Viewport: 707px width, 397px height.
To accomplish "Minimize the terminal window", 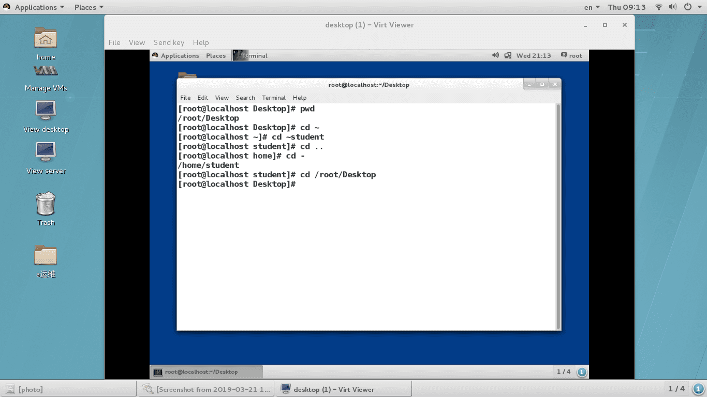I will pos(529,84).
